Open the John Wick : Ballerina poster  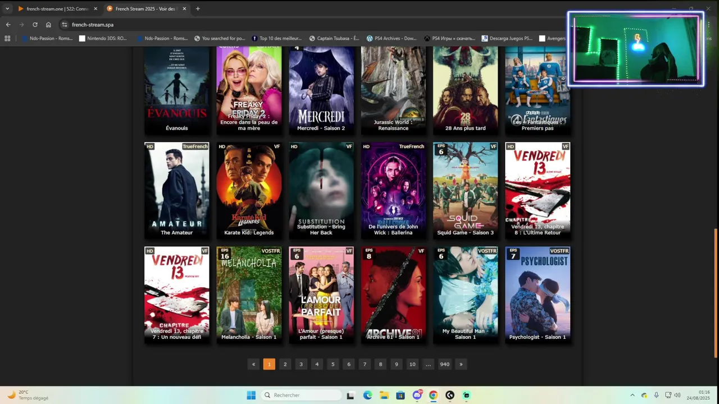(x=393, y=190)
